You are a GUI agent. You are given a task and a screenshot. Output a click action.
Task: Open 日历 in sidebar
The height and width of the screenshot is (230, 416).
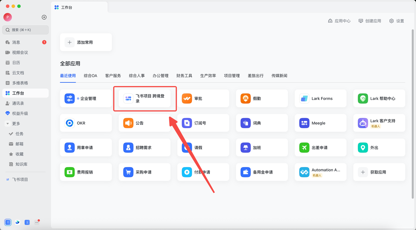pyautogui.click(x=25, y=63)
